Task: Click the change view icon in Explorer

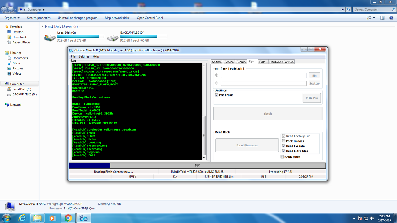Action: pos(369,18)
